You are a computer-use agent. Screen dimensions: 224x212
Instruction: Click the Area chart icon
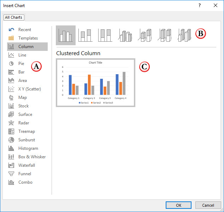point(11,81)
